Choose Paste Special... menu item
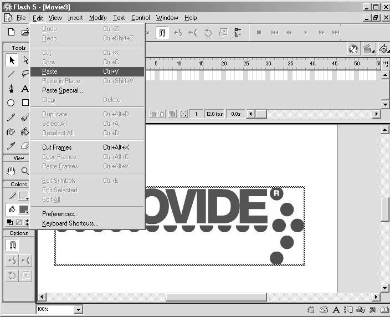 click(x=88, y=90)
